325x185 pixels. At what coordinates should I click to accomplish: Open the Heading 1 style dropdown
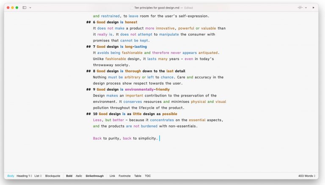pos(24,176)
